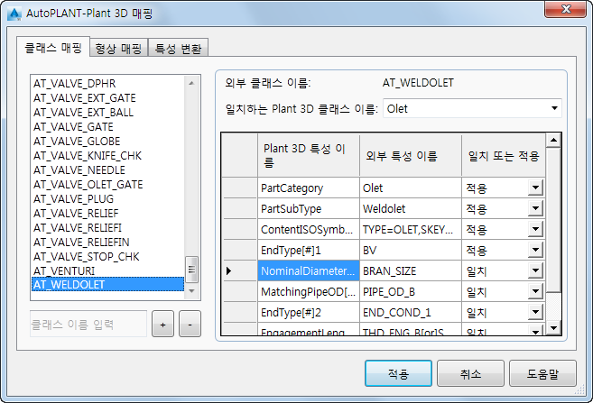Open the dropdown in the PartSubType row
Viewport: 593px width, 403px height.
(535, 208)
